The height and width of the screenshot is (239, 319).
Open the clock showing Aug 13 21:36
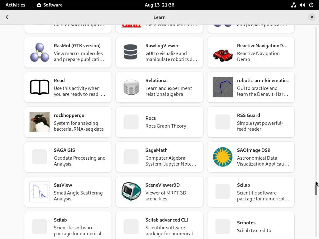click(159, 5)
